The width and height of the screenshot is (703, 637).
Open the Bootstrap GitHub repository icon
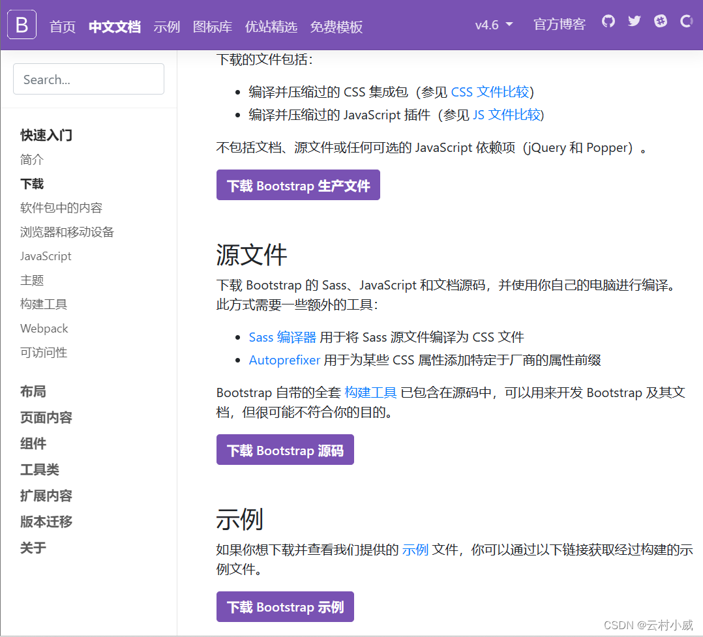point(608,21)
